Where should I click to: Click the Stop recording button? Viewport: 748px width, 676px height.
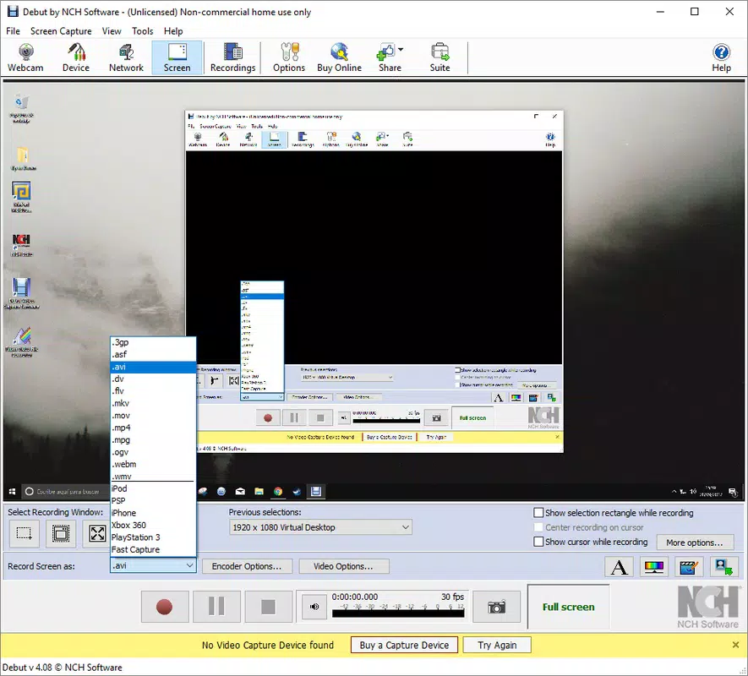[x=268, y=607]
